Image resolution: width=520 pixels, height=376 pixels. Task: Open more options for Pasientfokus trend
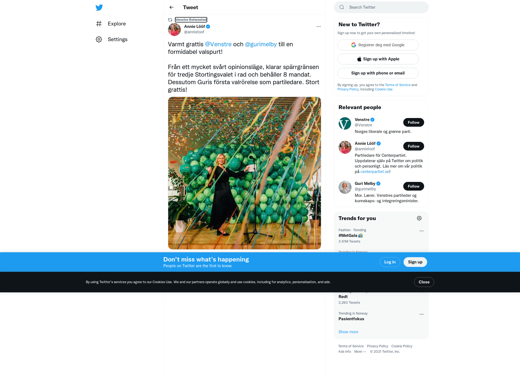[x=421, y=314]
